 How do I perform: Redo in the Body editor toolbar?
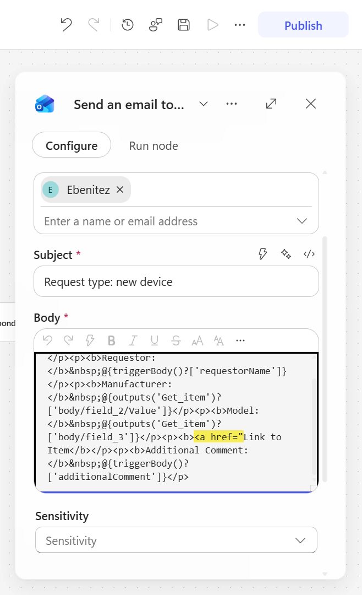tap(69, 340)
